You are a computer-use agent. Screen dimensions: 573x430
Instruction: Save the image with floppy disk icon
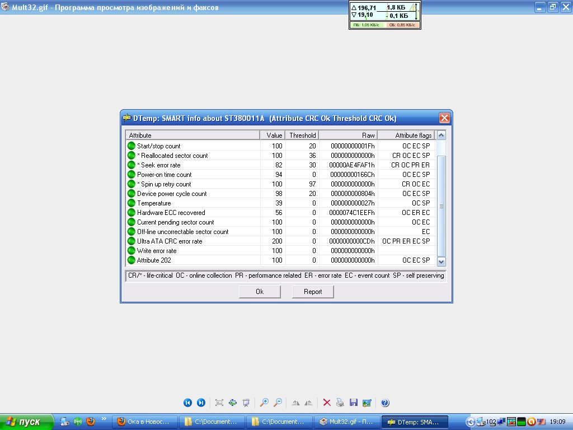353,403
